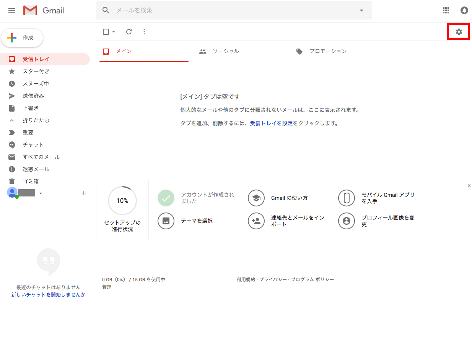472x344 pixels.
Task: Open the search options dropdown arrow
Action: (x=361, y=10)
